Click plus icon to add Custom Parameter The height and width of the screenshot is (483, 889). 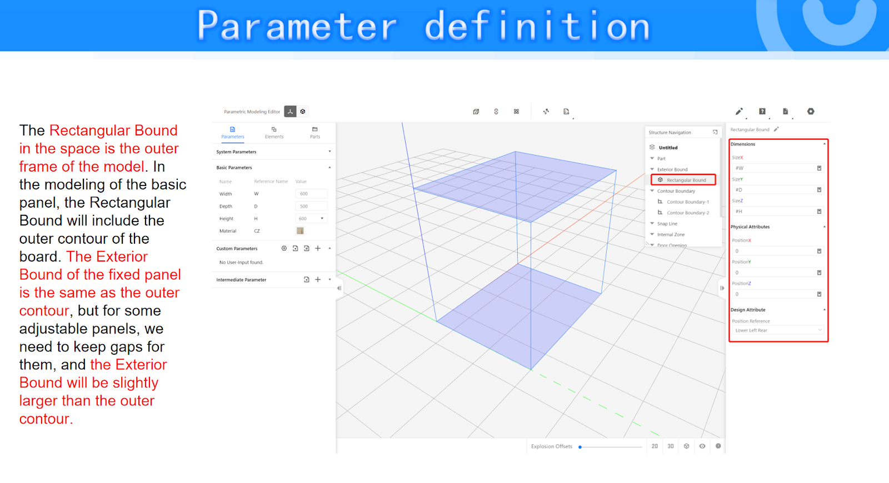[x=318, y=249]
